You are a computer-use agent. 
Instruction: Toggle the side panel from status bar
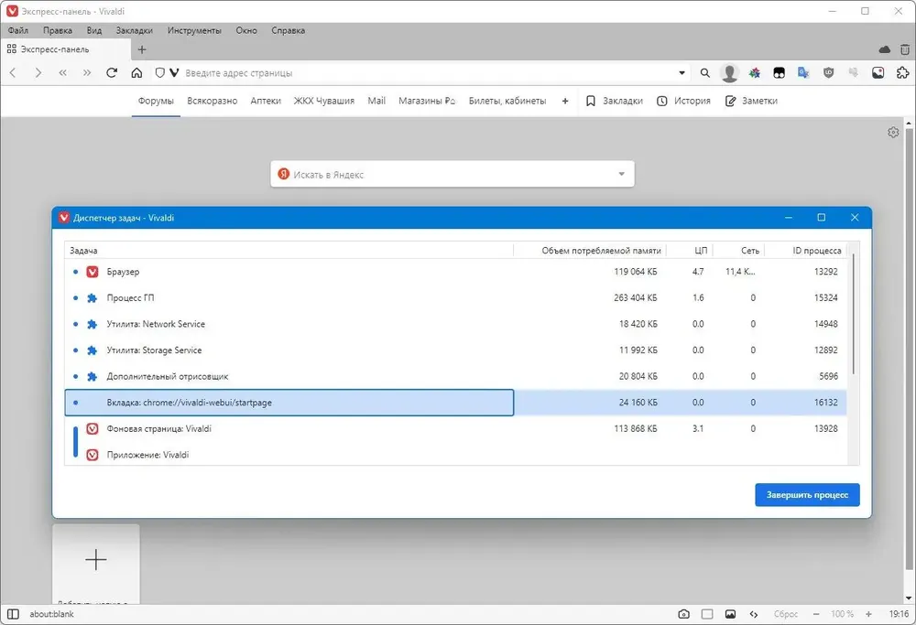(13, 614)
